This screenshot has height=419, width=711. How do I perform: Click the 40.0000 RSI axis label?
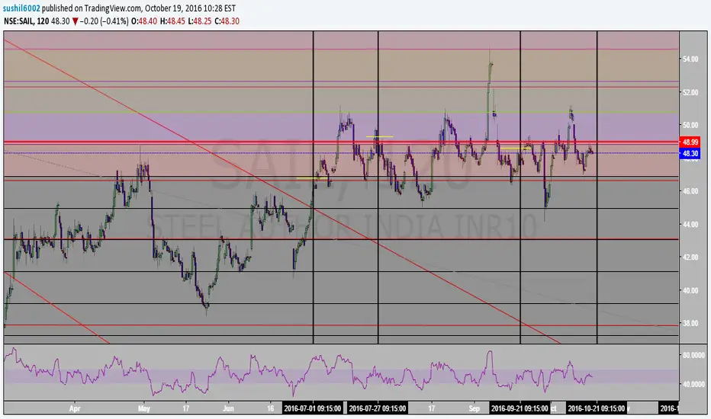tap(693, 384)
